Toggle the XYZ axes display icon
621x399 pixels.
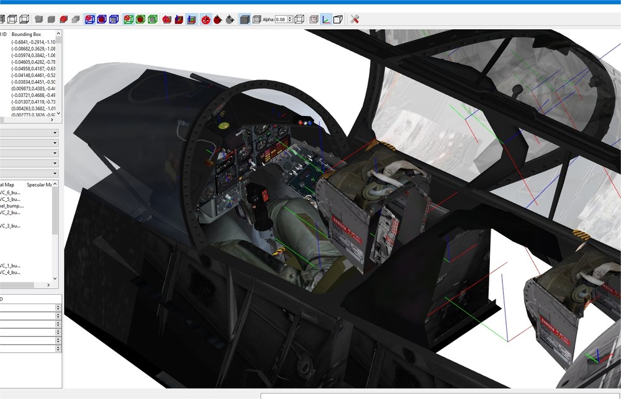[325, 19]
